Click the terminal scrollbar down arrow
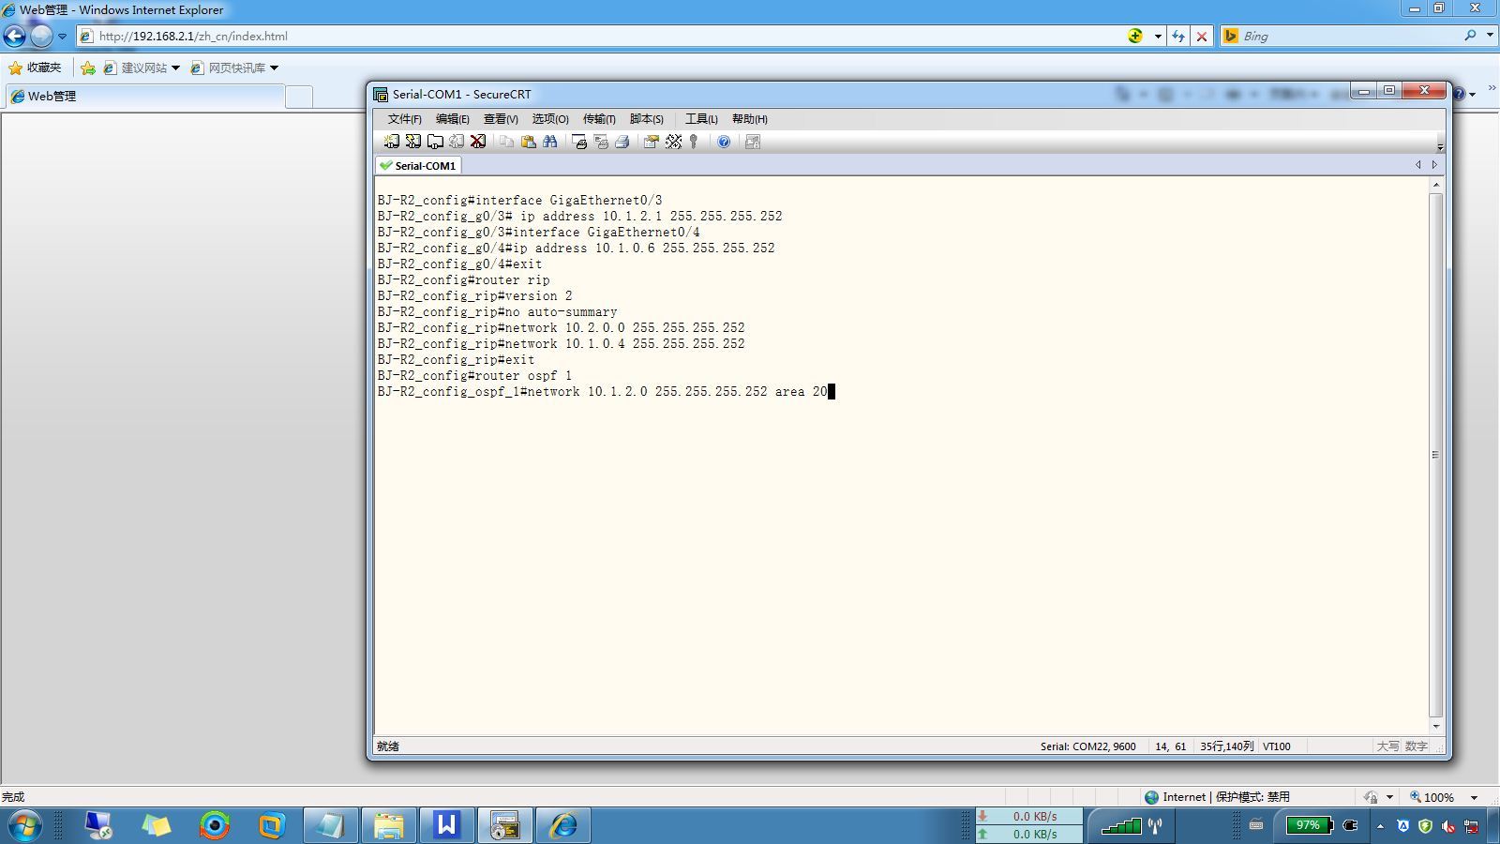 [x=1435, y=726]
